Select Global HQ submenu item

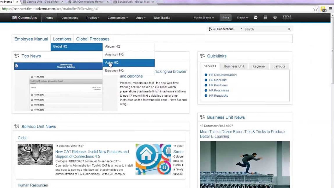point(77,46)
